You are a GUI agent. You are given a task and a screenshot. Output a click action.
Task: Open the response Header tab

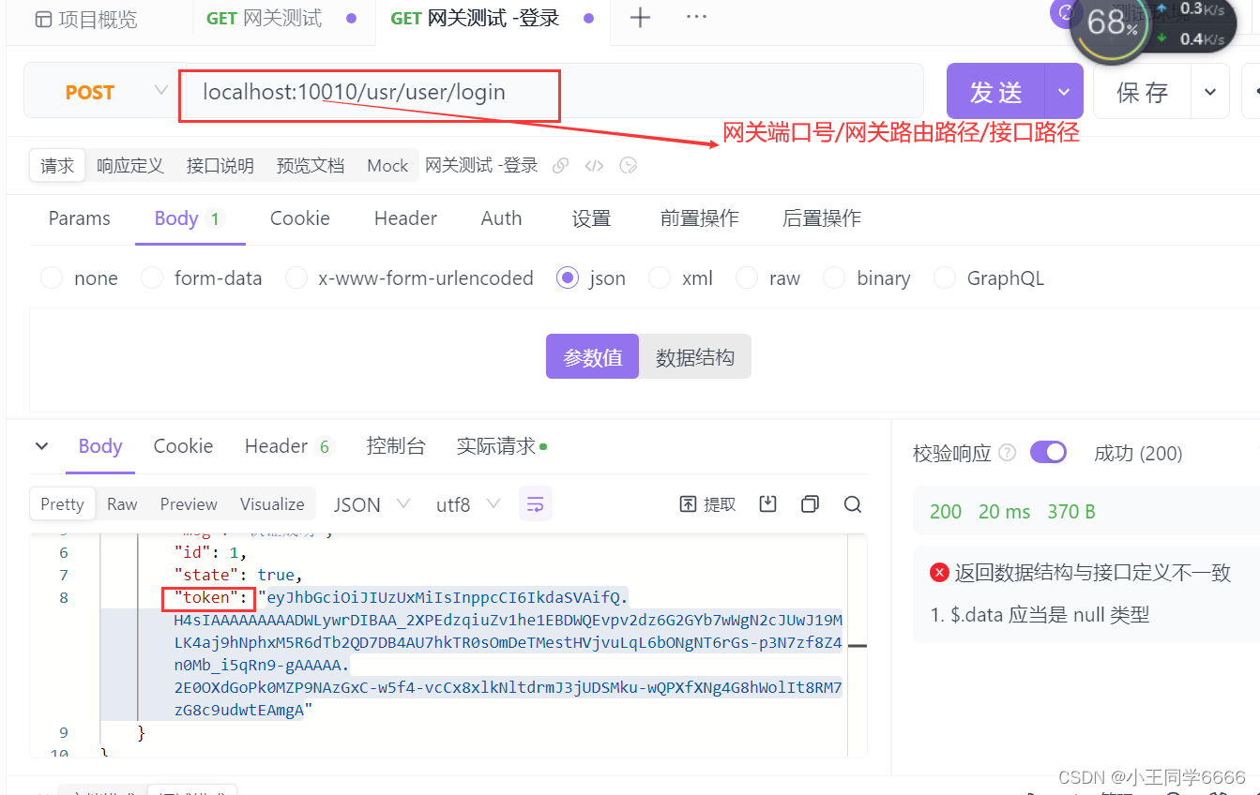tap(289, 446)
